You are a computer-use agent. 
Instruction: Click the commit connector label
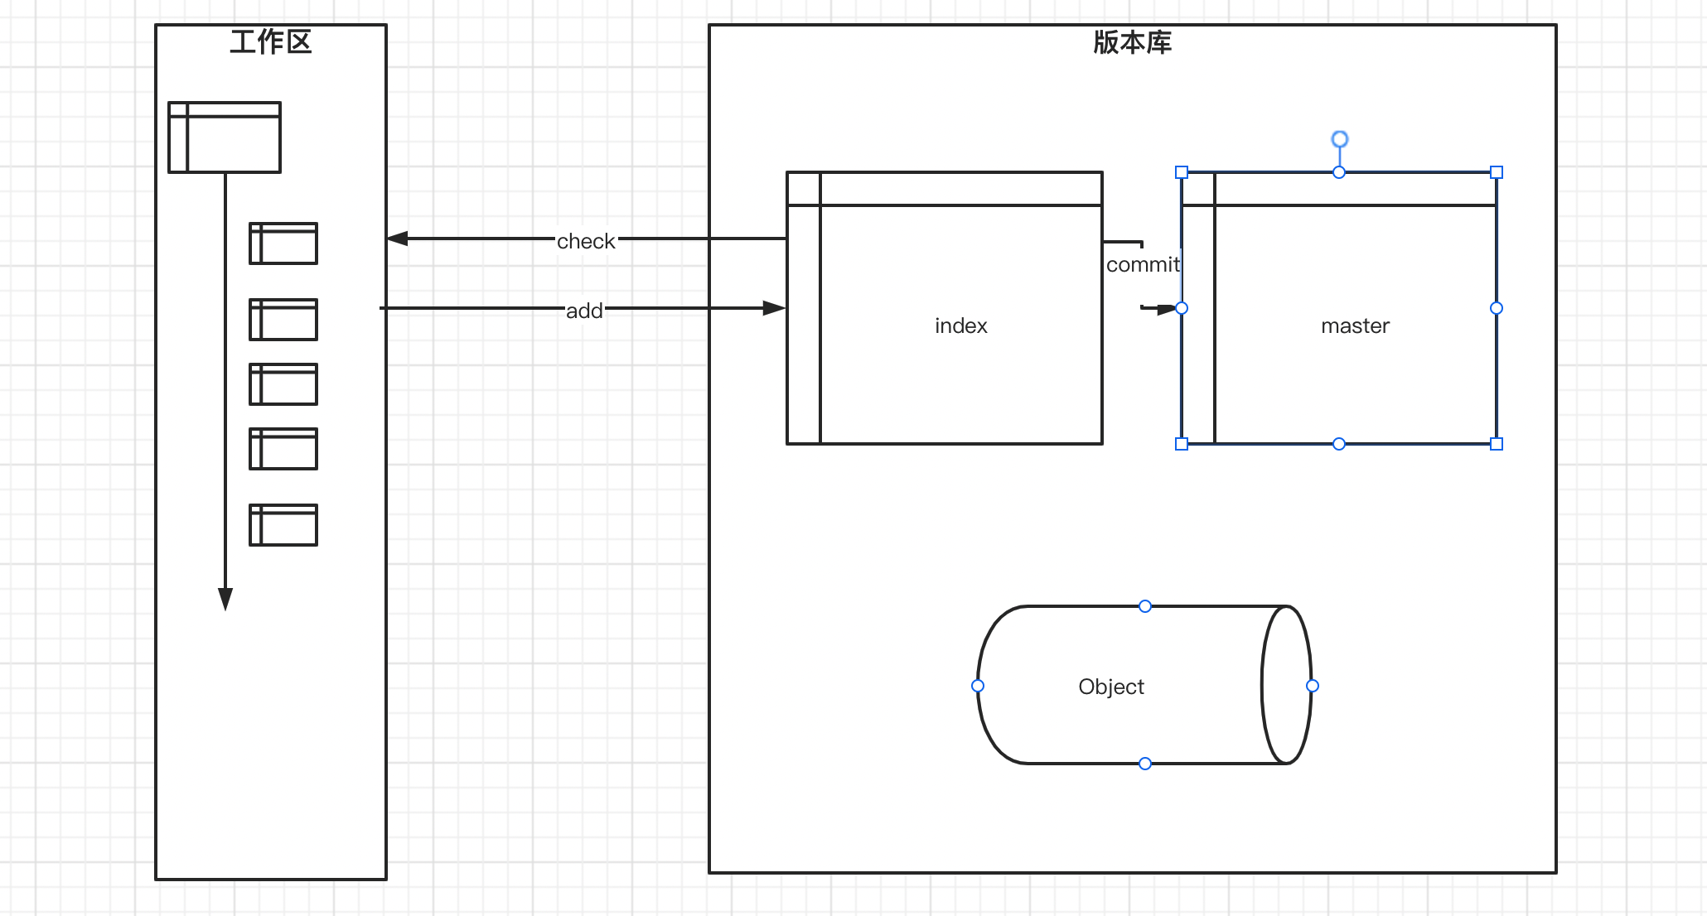pos(1143,264)
